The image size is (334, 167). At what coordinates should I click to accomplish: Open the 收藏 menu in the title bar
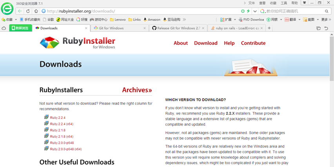tap(273, 3)
